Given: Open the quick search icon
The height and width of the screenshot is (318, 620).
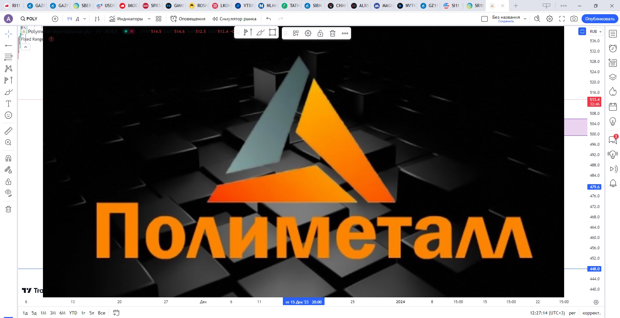Looking at the screenshot, I should tap(537, 19).
